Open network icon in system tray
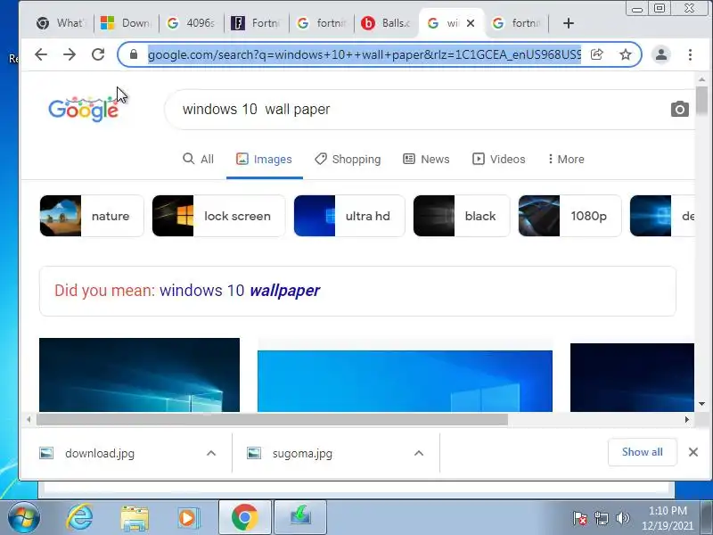This screenshot has height=535, width=713. click(601, 518)
